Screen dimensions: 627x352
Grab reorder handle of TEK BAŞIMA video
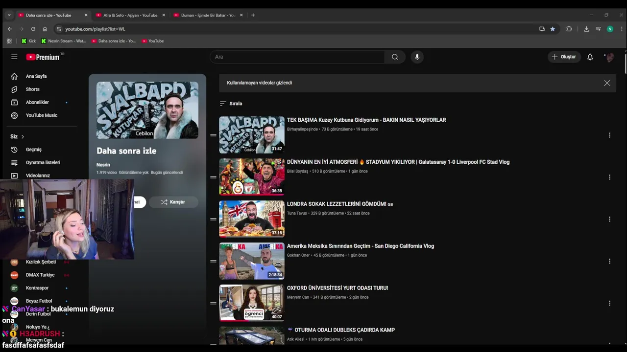[213, 135]
